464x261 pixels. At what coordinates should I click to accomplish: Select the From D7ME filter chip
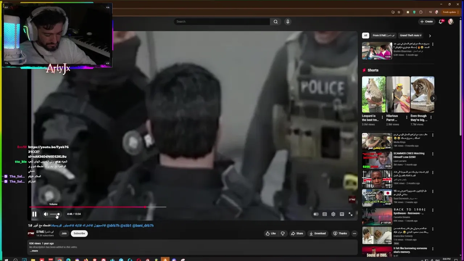point(384,36)
